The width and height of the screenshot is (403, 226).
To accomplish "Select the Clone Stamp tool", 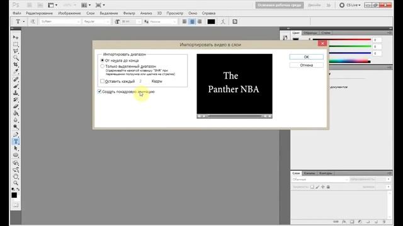I will click(x=16, y=93).
